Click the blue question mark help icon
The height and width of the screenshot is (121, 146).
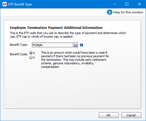pyautogui.click(x=109, y=12)
